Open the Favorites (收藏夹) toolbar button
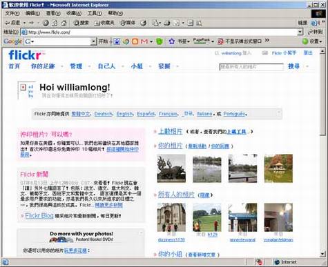 (x=104, y=23)
